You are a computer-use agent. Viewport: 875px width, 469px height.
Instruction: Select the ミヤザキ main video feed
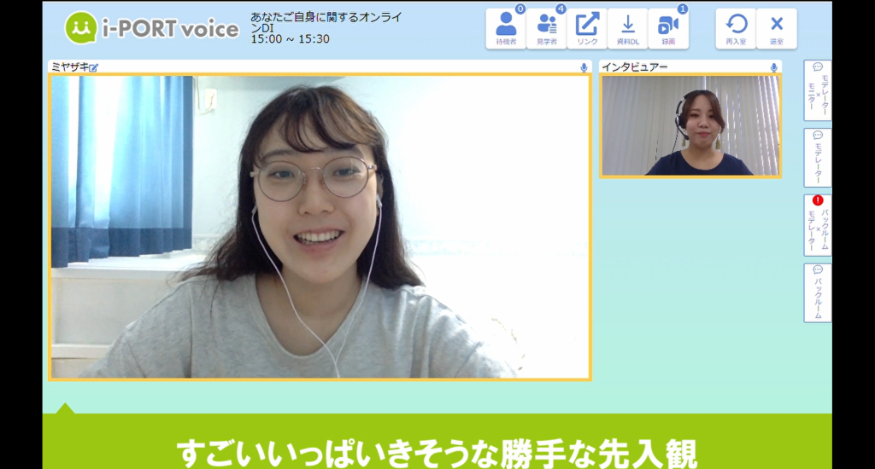319,227
